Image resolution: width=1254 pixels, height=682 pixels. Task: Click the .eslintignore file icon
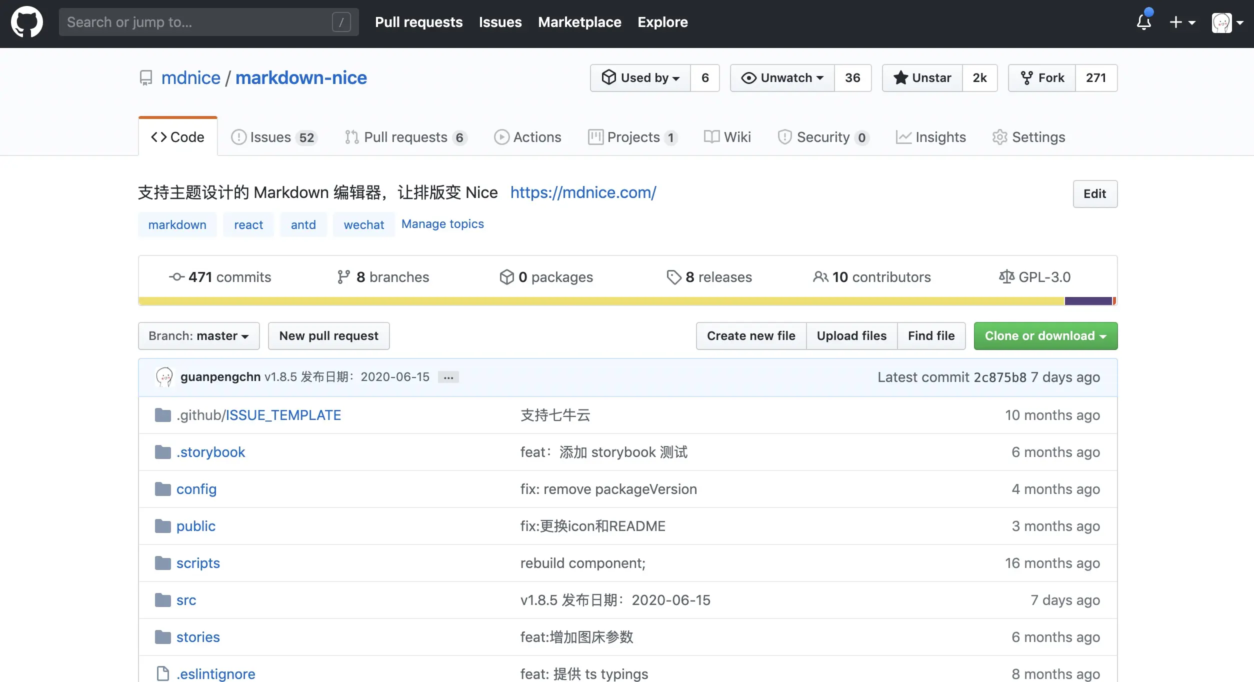pyautogui.click(x=163, y=673)
